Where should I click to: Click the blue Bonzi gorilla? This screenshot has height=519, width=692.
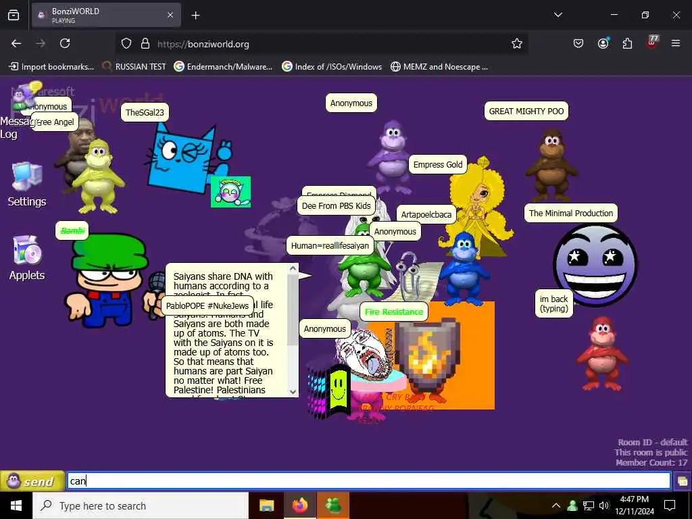click(464, 270)
